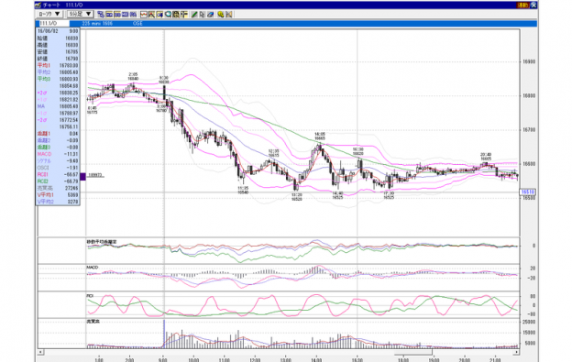Screen dimensions: 572x362
Task: Click the 111.1/O symbol code input field
Action: 54,23
